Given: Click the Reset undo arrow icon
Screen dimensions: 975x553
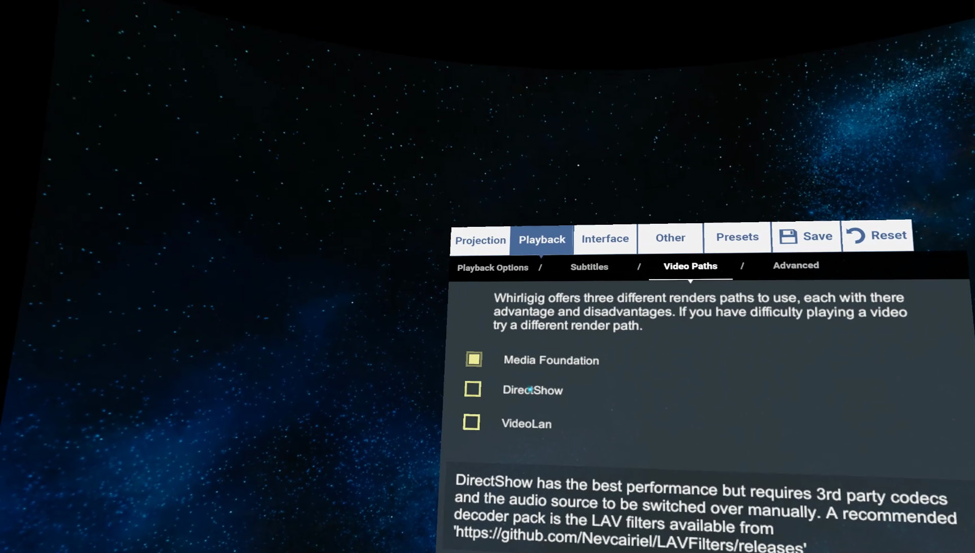Looking at the screenshot, I should [x=855, y=234].
